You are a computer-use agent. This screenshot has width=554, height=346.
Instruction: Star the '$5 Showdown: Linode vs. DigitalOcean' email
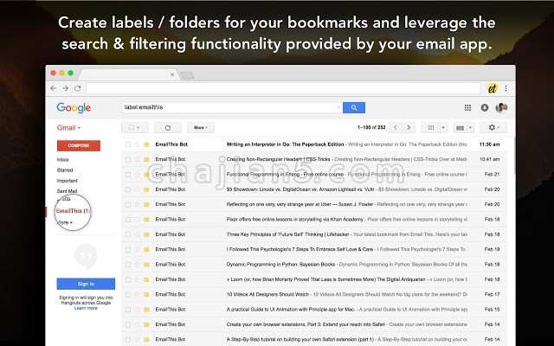(x=138, y=189)
